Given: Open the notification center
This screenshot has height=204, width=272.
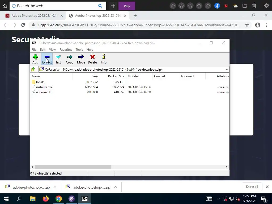Looking at the screenshot, I should pyautogui.click(x=264, y=199).
